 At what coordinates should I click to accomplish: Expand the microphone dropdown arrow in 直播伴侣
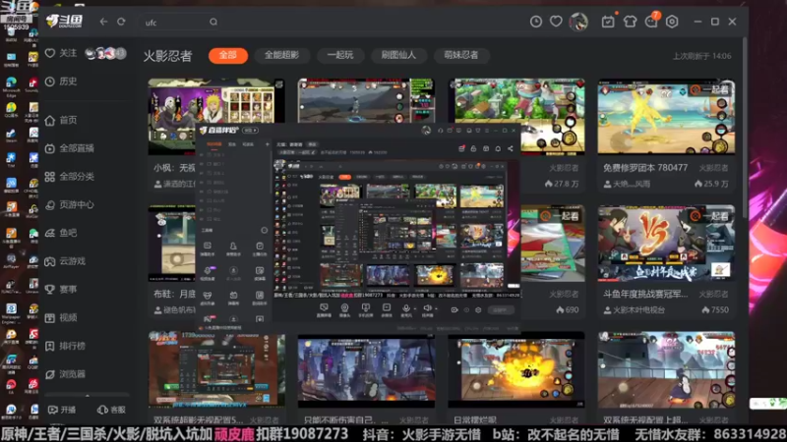(x=414, y=309)
